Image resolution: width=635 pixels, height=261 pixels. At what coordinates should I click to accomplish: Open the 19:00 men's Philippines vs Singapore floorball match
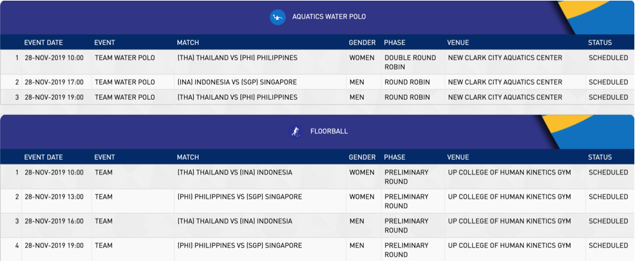239,245
